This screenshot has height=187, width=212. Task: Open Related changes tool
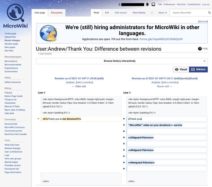click(12, 148)
